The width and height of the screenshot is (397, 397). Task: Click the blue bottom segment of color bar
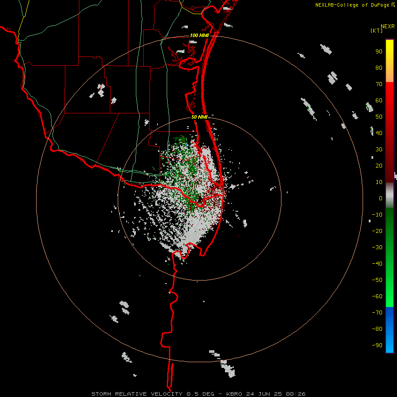click(390, 330)
